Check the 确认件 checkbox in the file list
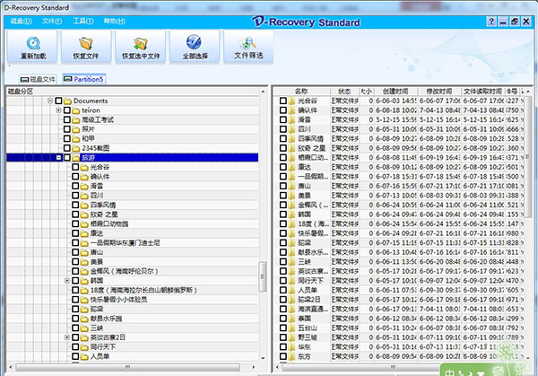 tap(283, 110)
